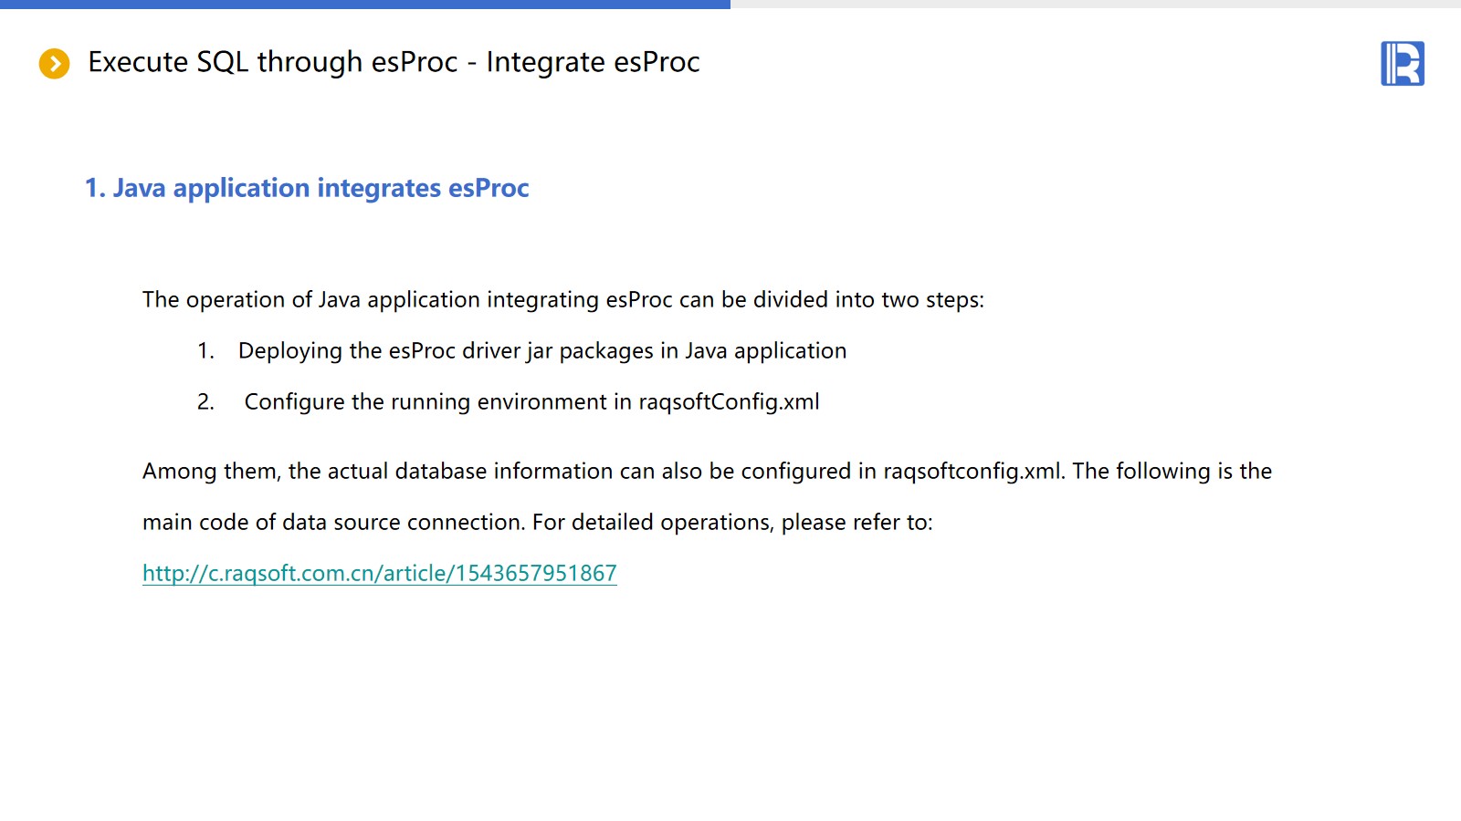The width and height of the screenshot is (1461, 821).
Task: Select "Integrate esProc" at the end of the title
Action: (x=593, y=62)
